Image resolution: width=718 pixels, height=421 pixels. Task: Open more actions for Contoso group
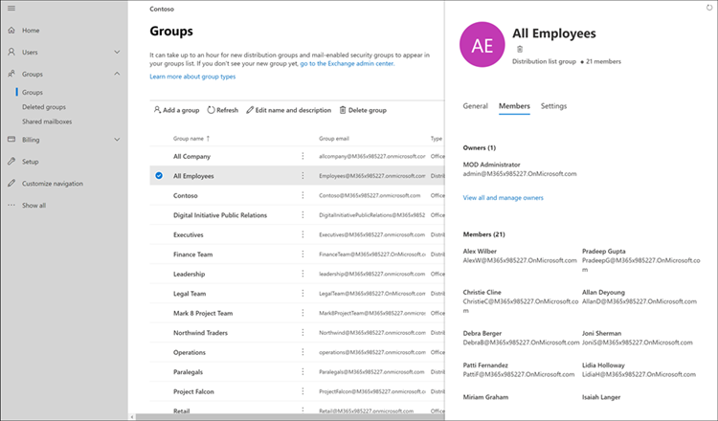pos(303,194)
